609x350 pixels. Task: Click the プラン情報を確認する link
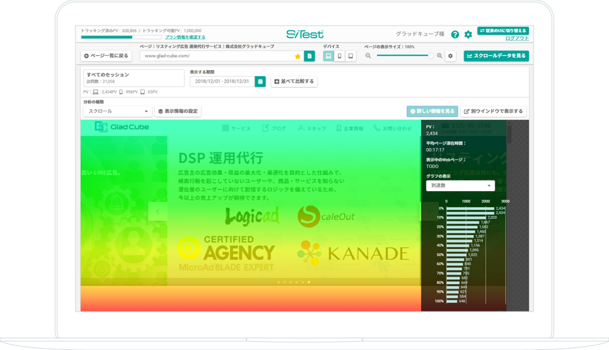pos(185,38)
